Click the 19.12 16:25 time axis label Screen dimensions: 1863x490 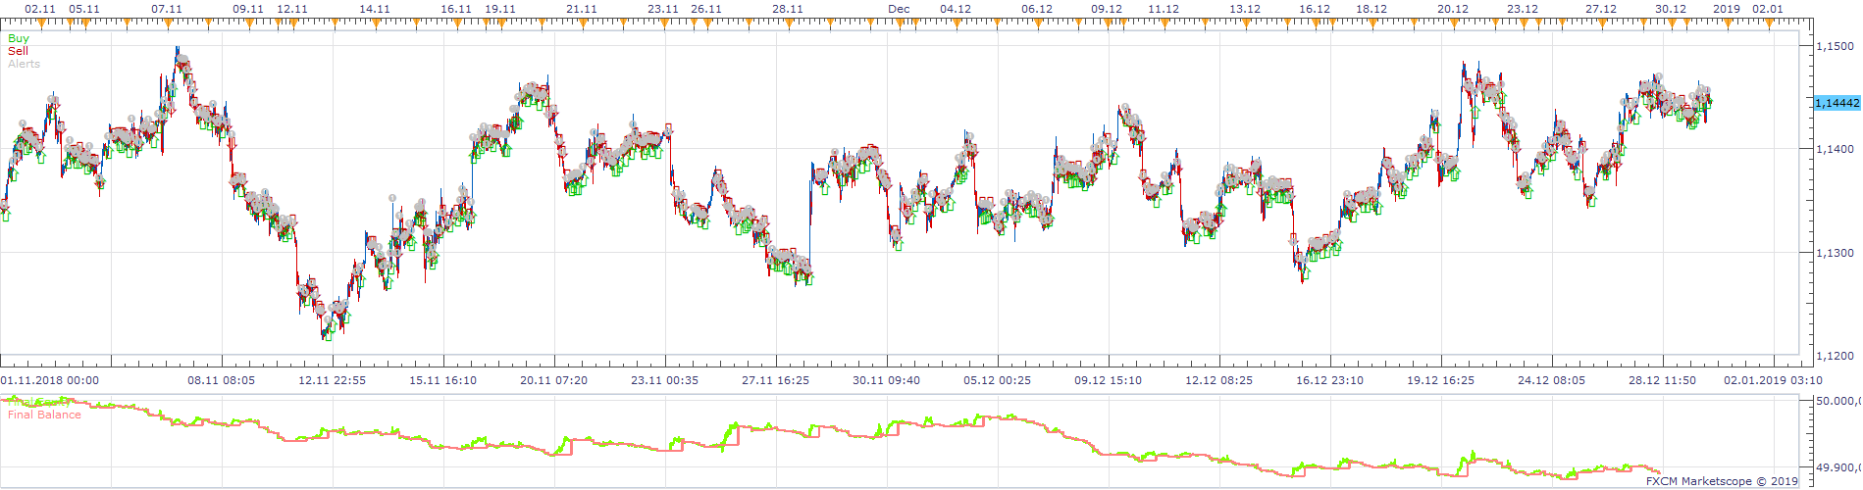[x=1441, y=380]
